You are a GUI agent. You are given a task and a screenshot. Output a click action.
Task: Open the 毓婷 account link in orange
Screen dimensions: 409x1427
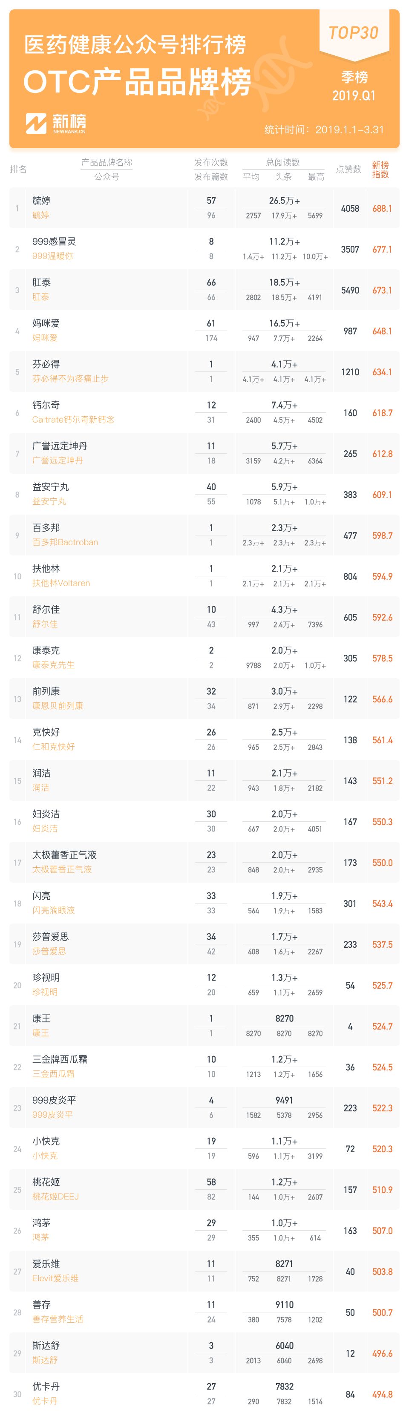tap(40, 215)
